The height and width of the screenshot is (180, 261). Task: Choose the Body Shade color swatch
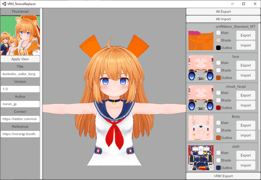218,130
